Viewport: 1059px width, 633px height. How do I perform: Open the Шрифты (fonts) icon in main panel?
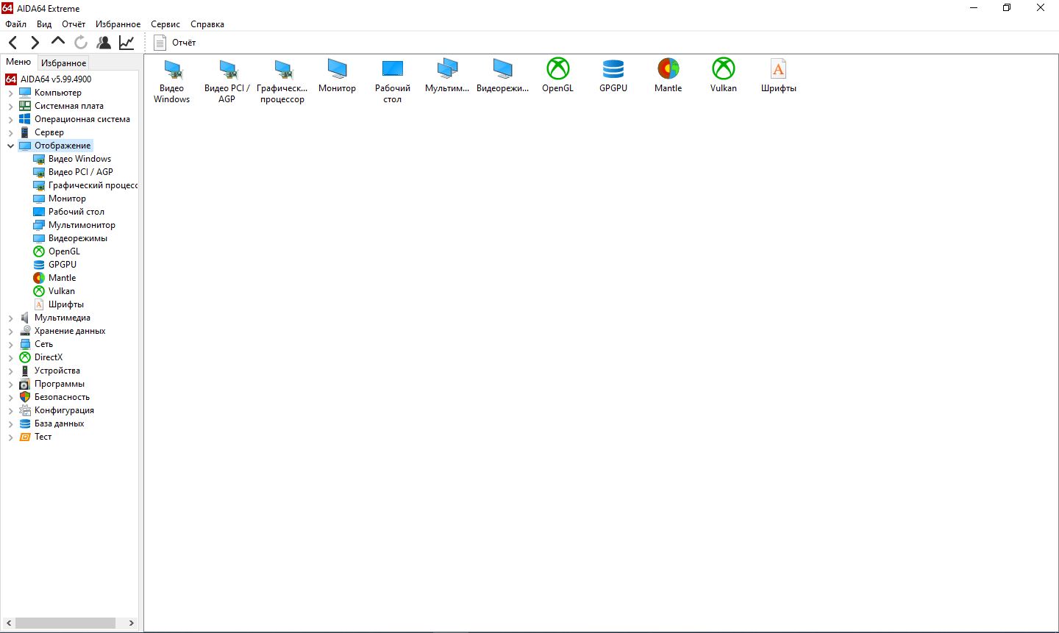click(778, 70)
